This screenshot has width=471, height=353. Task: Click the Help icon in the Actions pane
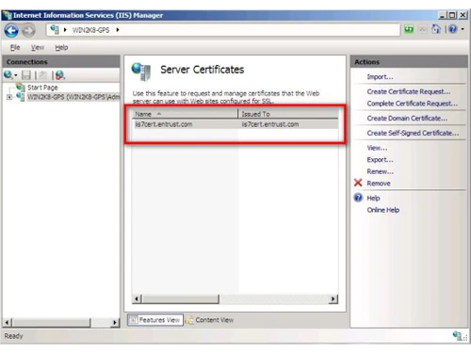click(x=358, y=198)
